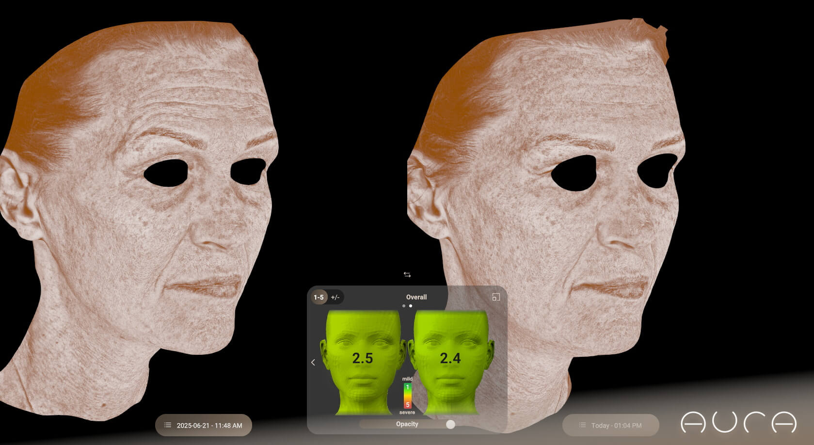Switch score display to +/- mode
814x445 pixels.
click(335, 297)
